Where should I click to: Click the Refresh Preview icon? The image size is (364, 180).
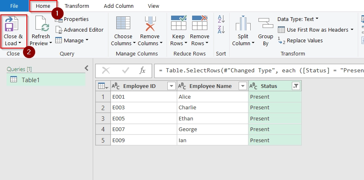coord(42,24)
